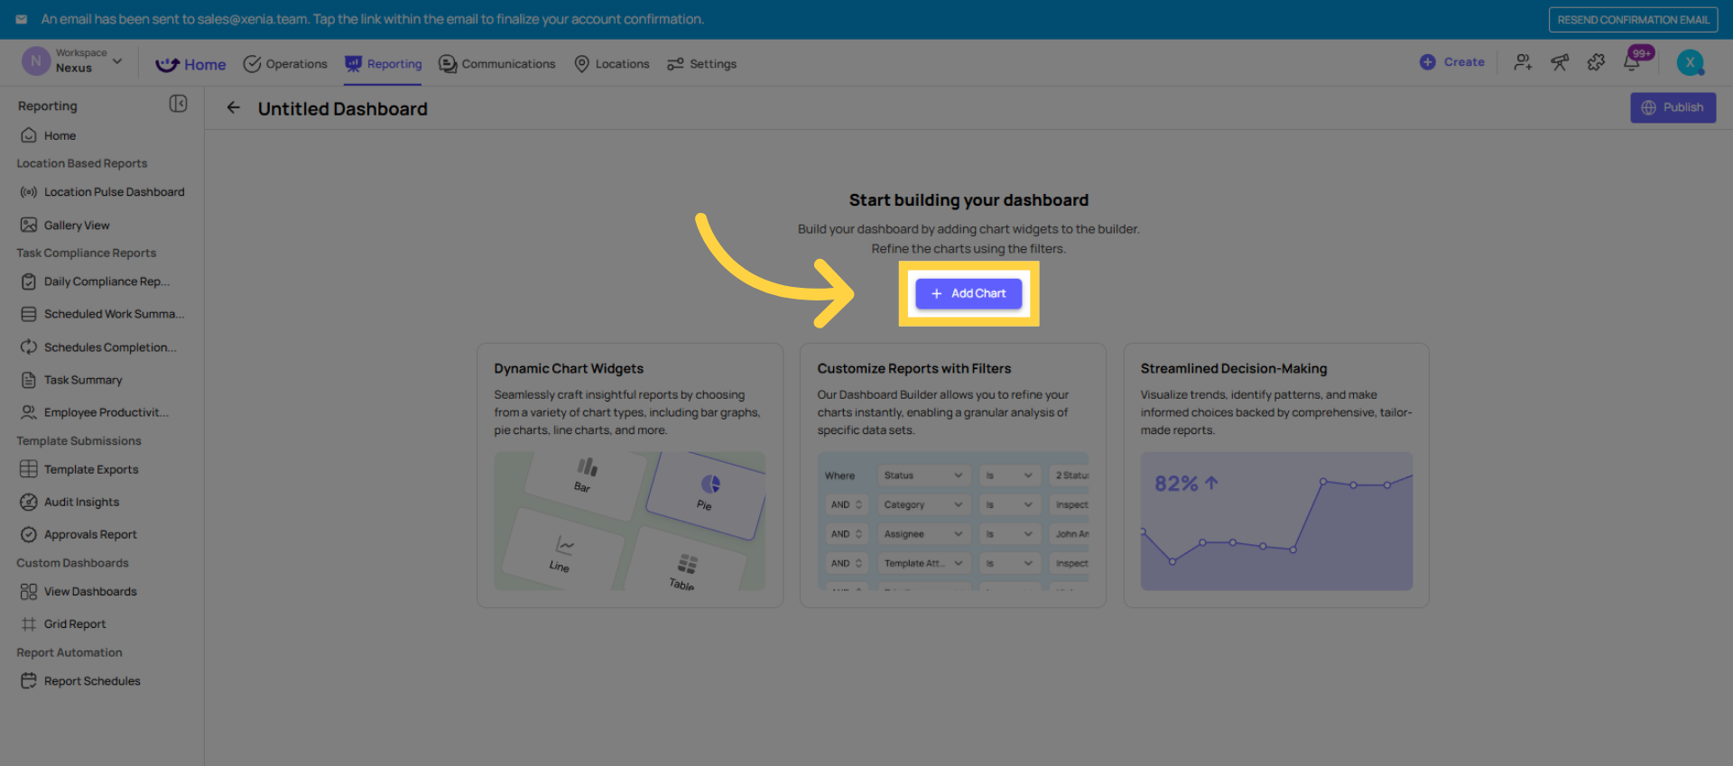Screen dimensions: 1733x766
Task: Click the invite user icon
Action: (x=1523, y=62)
